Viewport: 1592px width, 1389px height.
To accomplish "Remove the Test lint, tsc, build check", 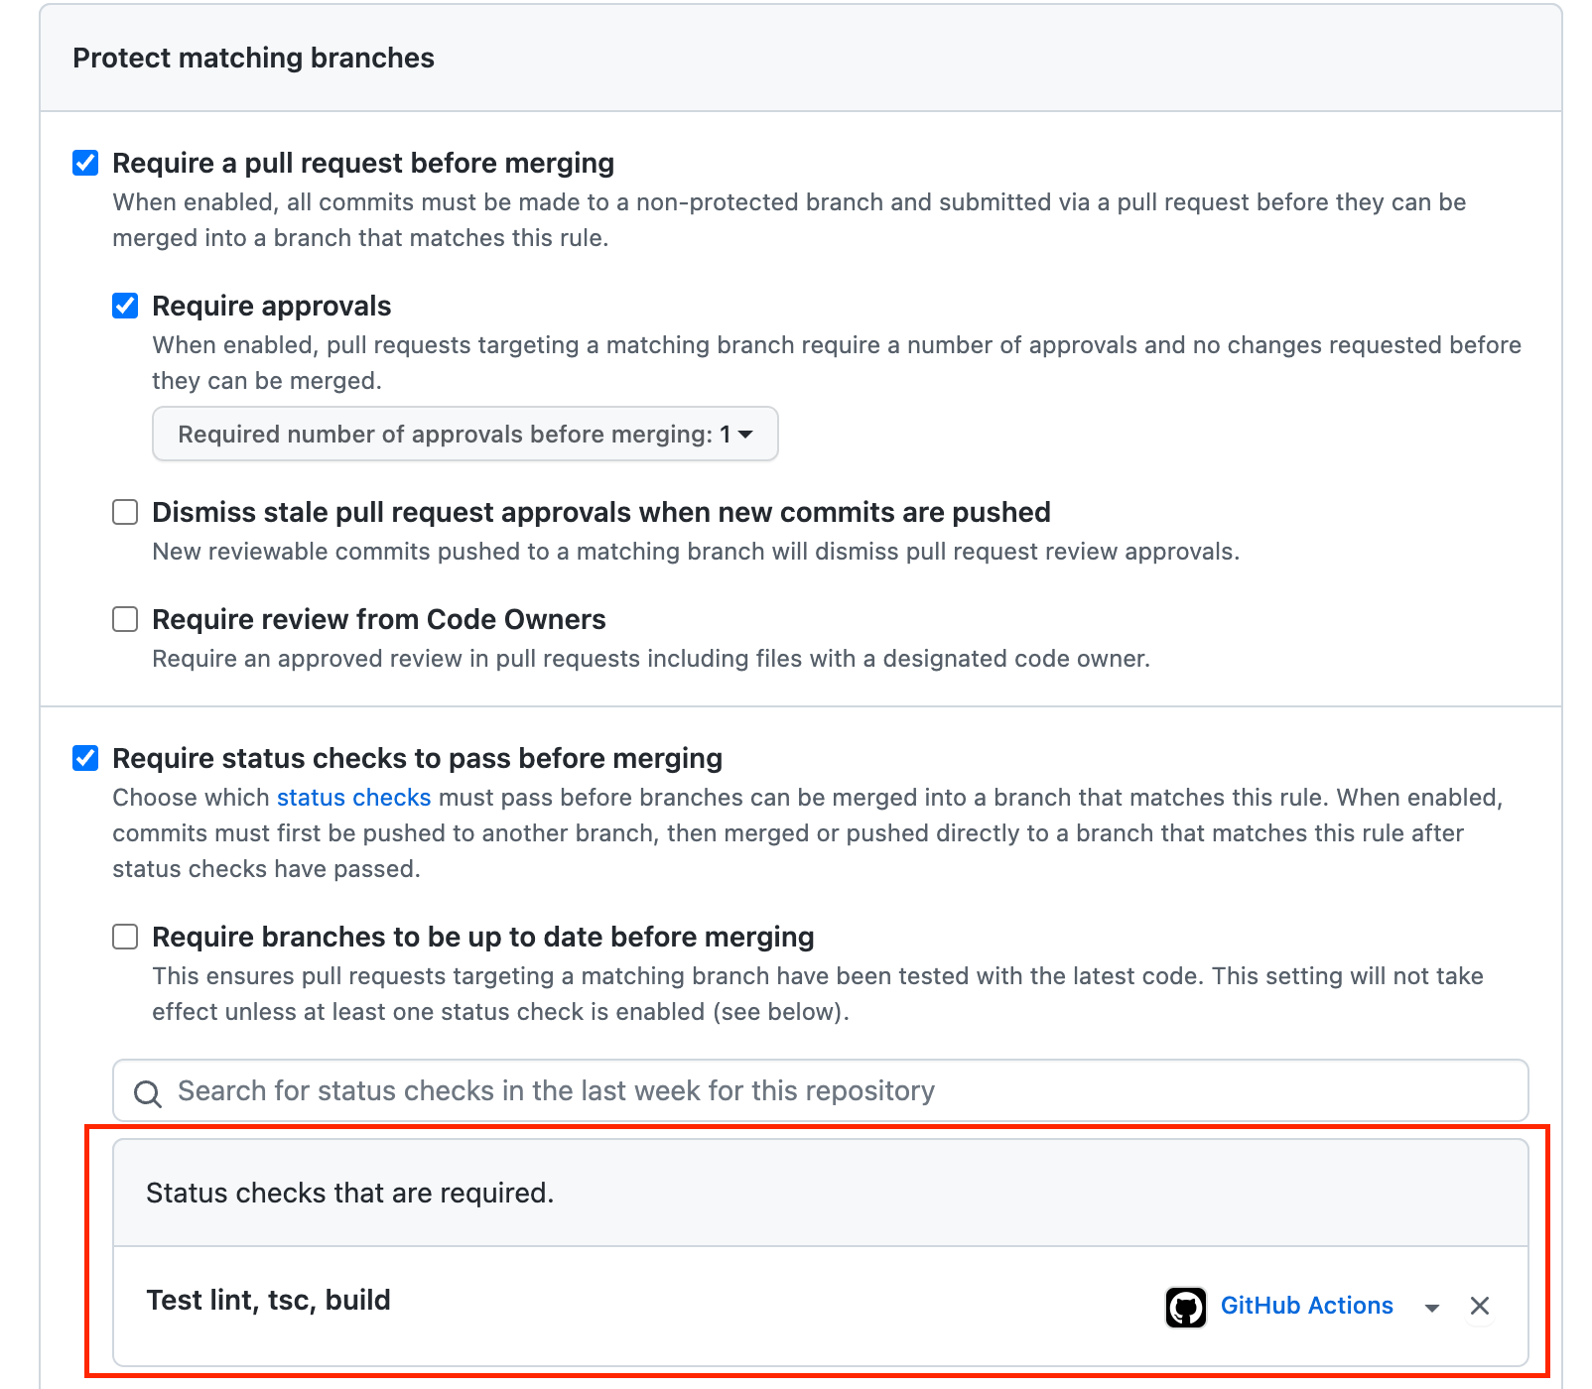I will [1479, 1307].
